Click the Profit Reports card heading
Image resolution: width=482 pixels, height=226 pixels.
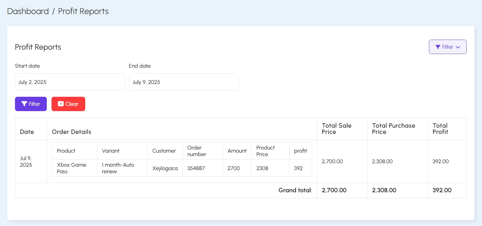[x=38, y=47]
